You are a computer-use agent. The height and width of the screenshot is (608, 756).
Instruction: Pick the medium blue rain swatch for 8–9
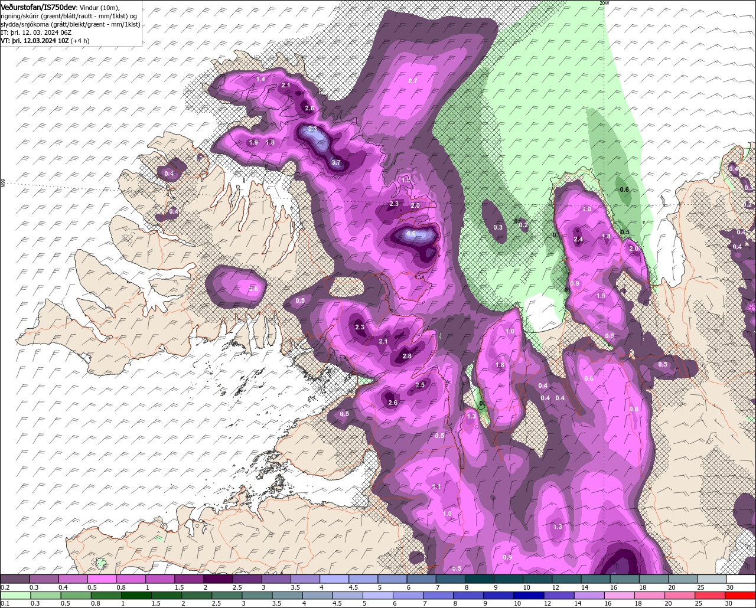coord(468,595)
